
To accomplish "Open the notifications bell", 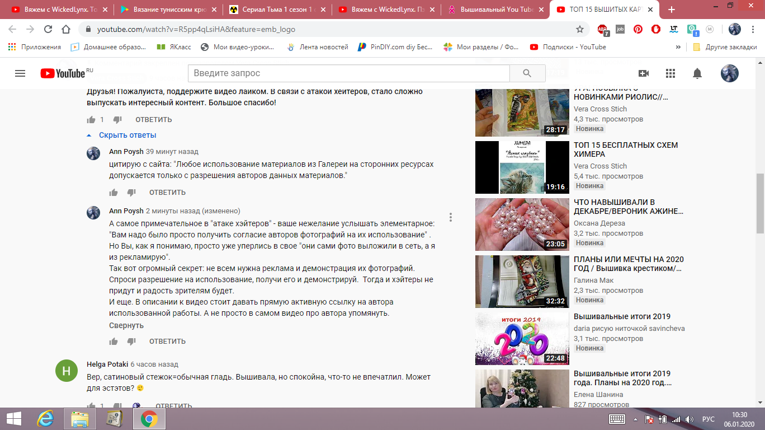I will click(x=697, y=73).
